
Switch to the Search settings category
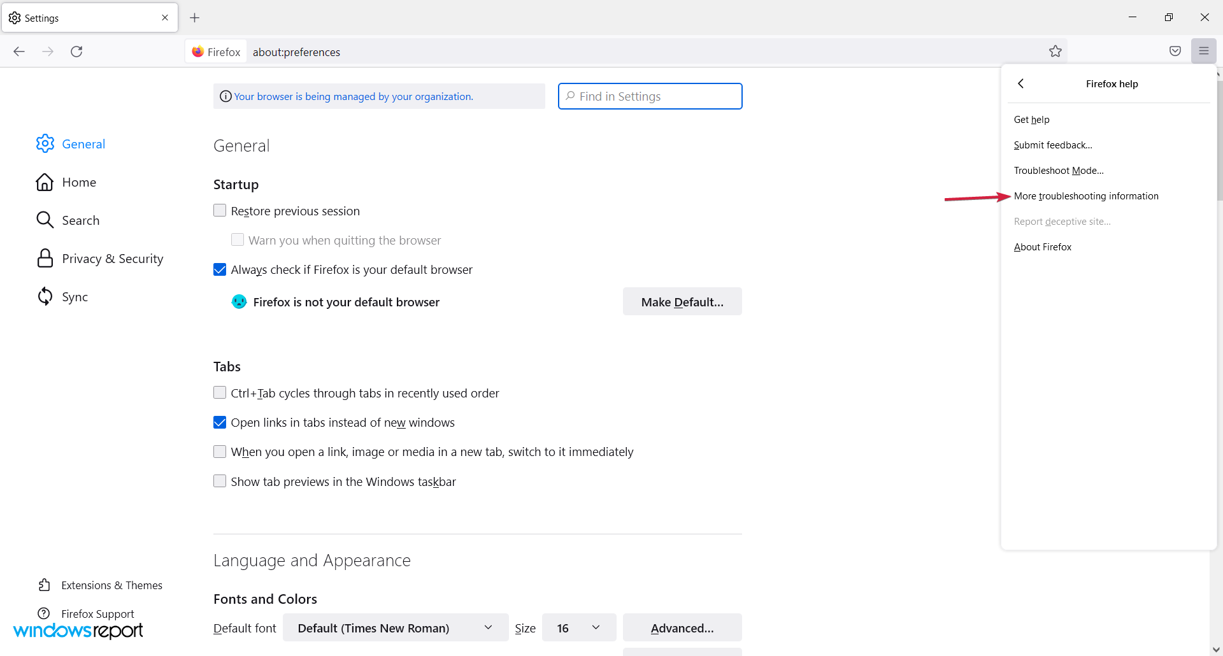[x=81, y=220]
